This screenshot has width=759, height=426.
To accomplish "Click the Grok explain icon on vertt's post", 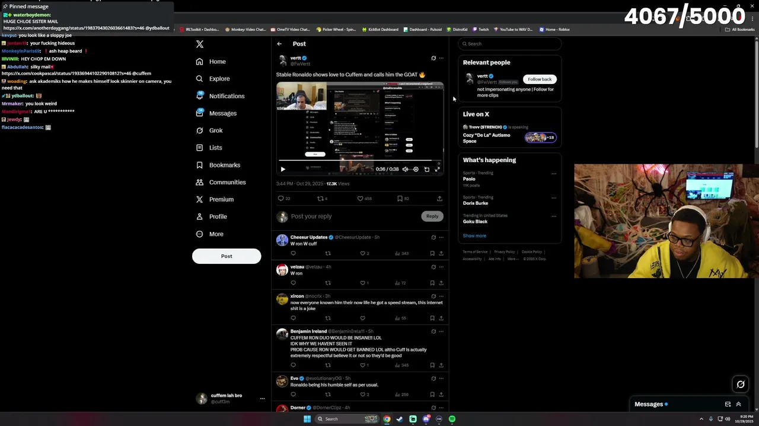I will pos(433,58).
